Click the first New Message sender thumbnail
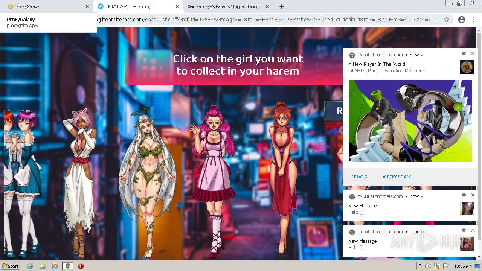The height and width of the screenshot is (271, 482). pos(467,209)
